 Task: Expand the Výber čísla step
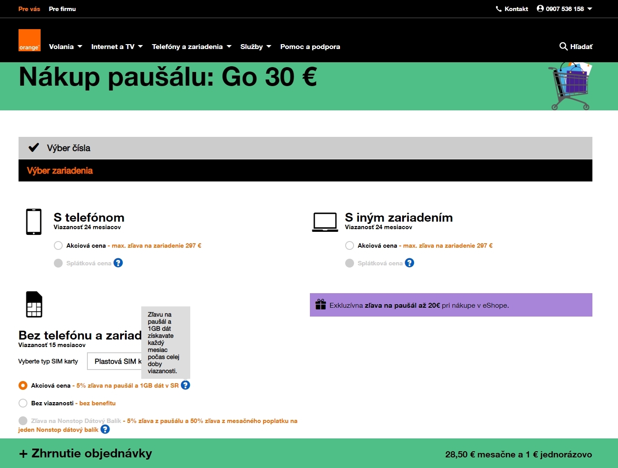305,148
